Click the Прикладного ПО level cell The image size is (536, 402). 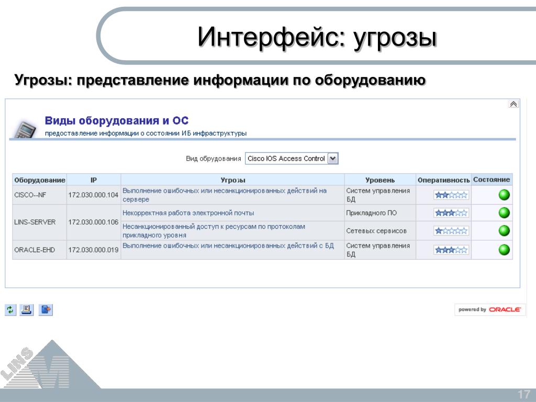[380, 213]
